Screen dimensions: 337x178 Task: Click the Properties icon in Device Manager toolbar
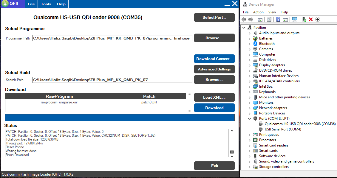269,20
